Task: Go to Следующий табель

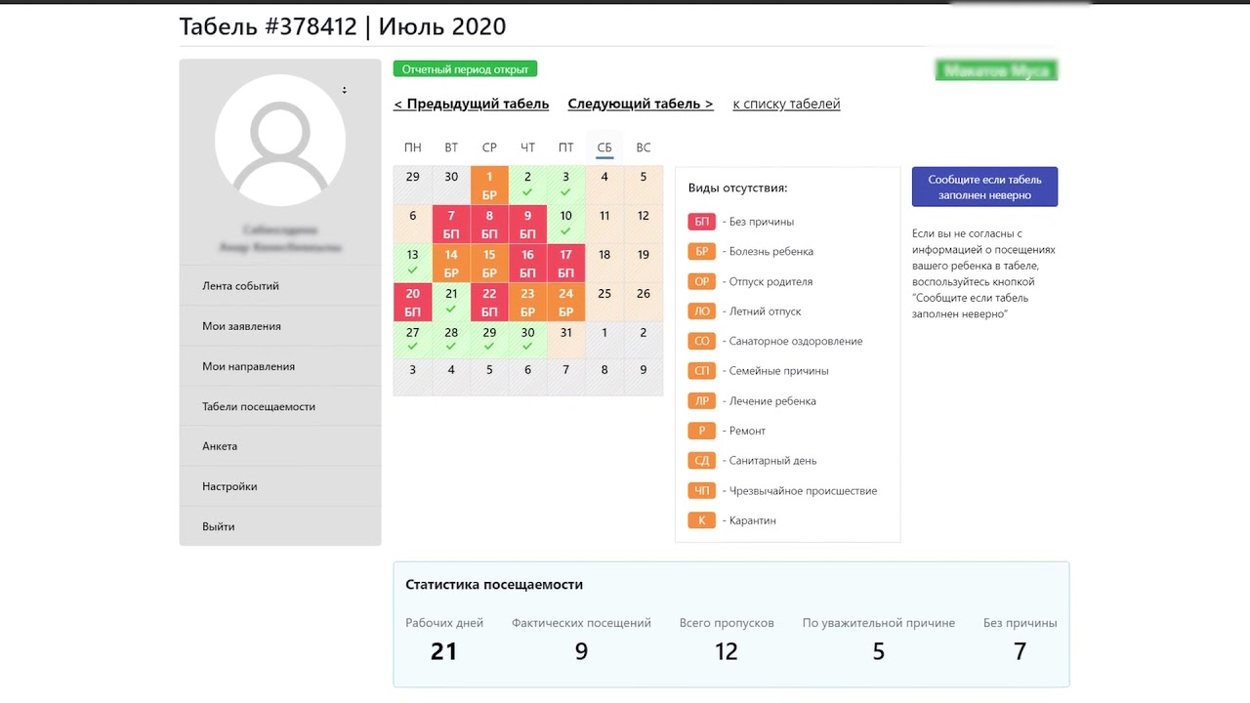Action: [x=641, y=103]
